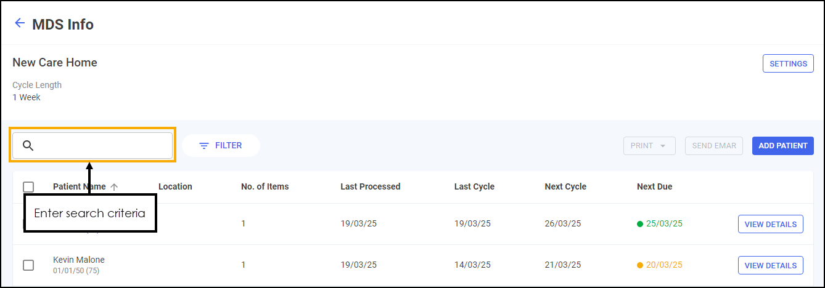Tick the select-all patients checkbox
Image resolution: width=825 pixels, height=288 pixels.
point(28,187)
